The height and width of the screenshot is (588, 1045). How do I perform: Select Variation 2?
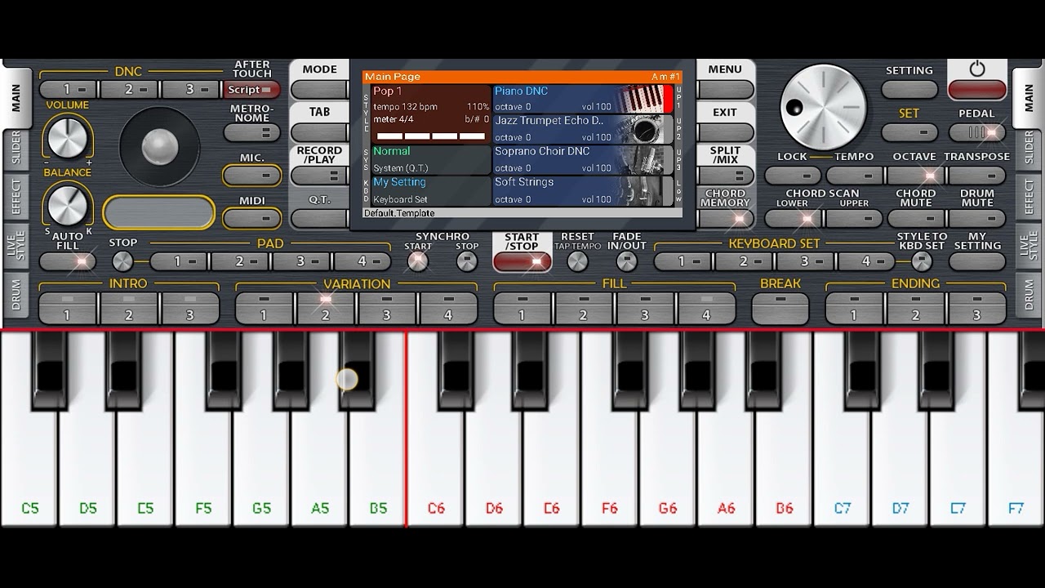click(326, 308)
